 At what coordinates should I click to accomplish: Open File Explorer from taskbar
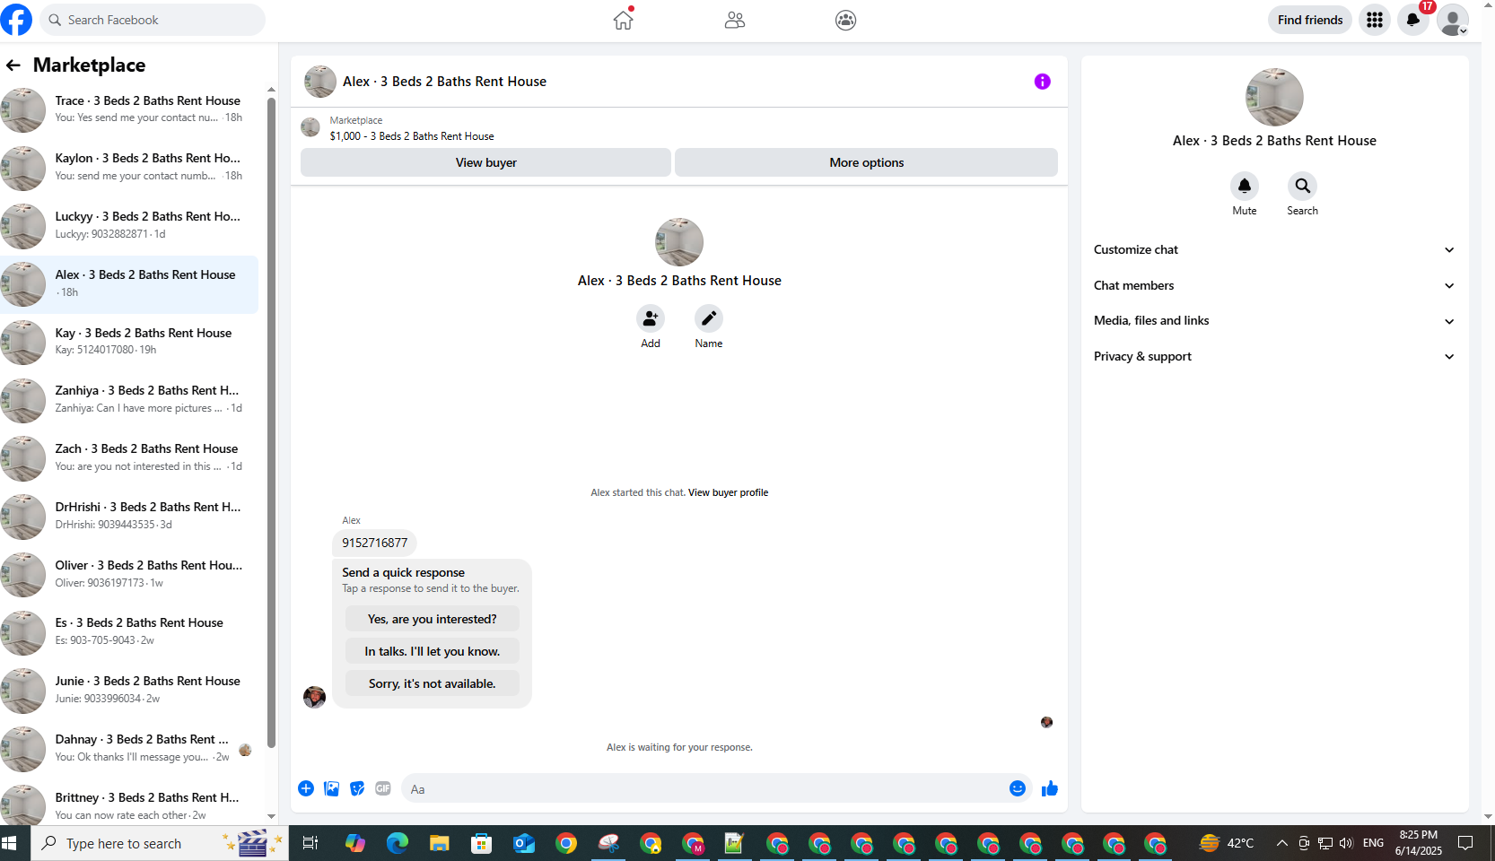pos(439,843)
